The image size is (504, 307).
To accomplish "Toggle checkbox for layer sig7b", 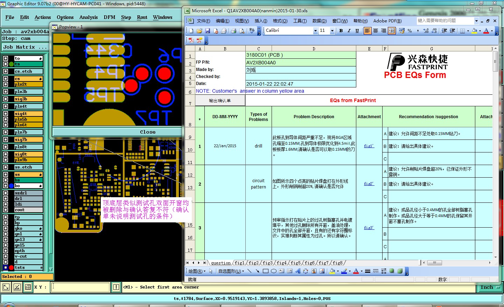I will [x=6, y=140].
